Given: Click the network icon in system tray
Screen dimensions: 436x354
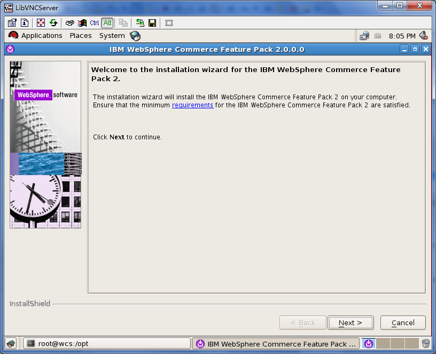Looking at the screenshot, I should tap(364, 36).
